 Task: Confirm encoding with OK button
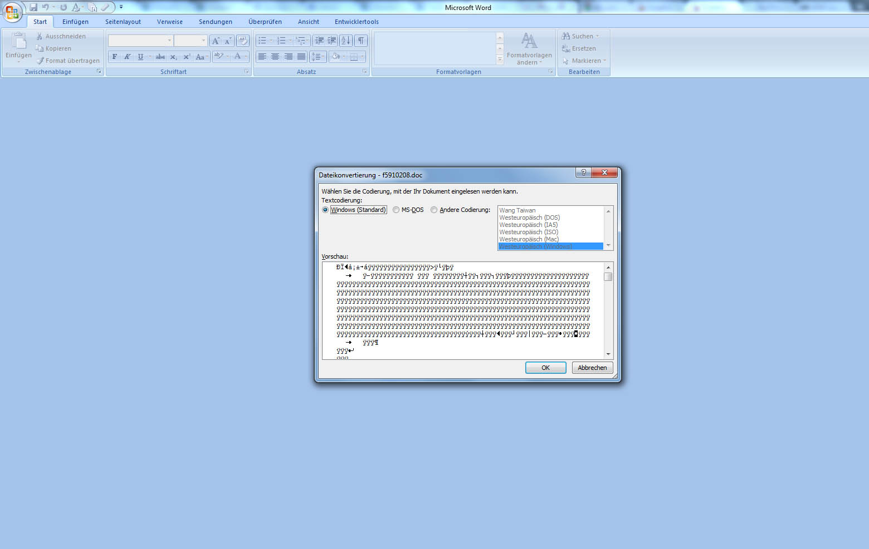click(546, 368)
